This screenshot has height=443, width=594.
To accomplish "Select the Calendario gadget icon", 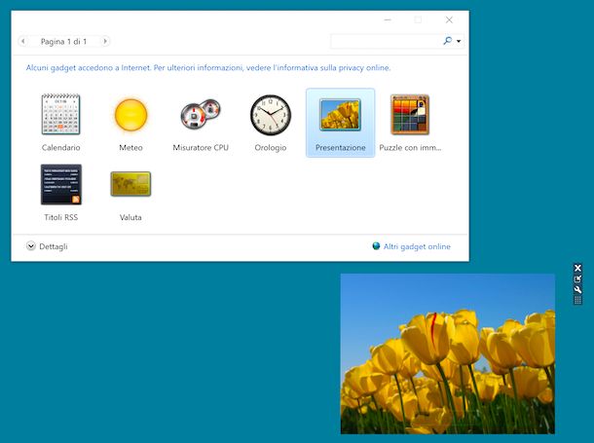I will [x=60, y=114].
